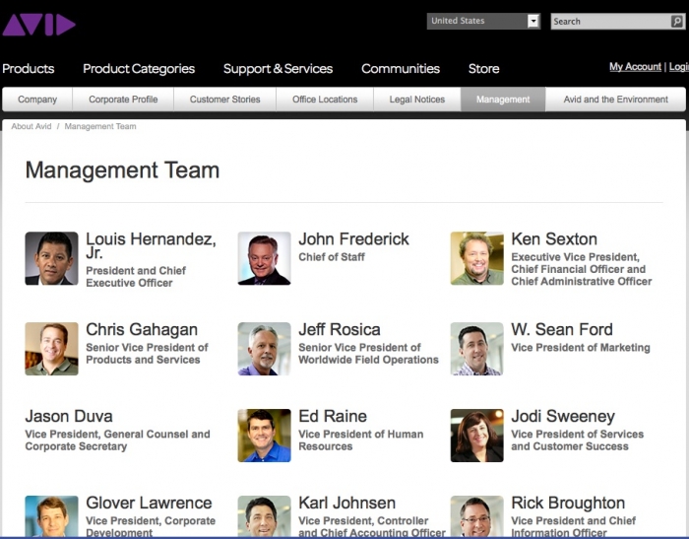Click Glover Lawrence's photo

[51, 516]
